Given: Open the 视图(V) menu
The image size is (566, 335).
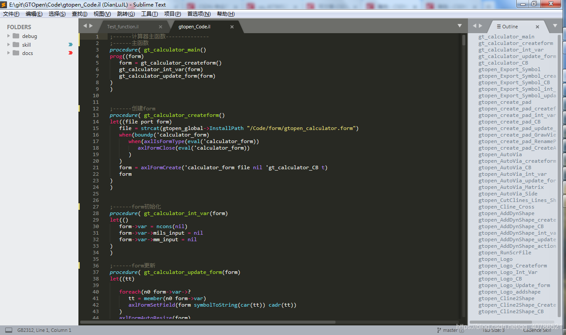Looking at the screenshot, I should (x=102, y=14).
